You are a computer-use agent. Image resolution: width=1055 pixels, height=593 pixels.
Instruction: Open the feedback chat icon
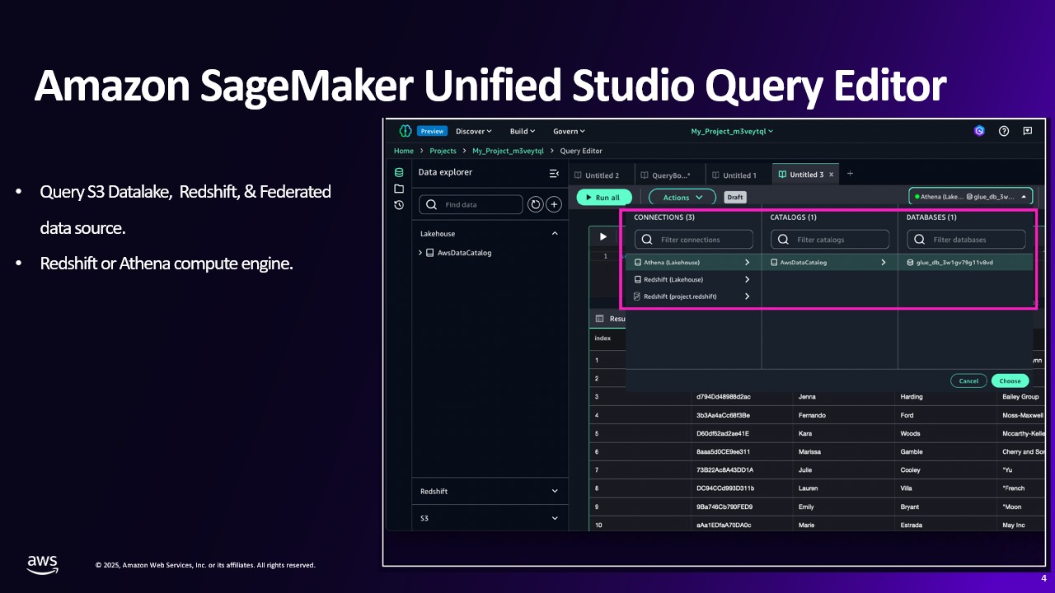[1028, 131]
